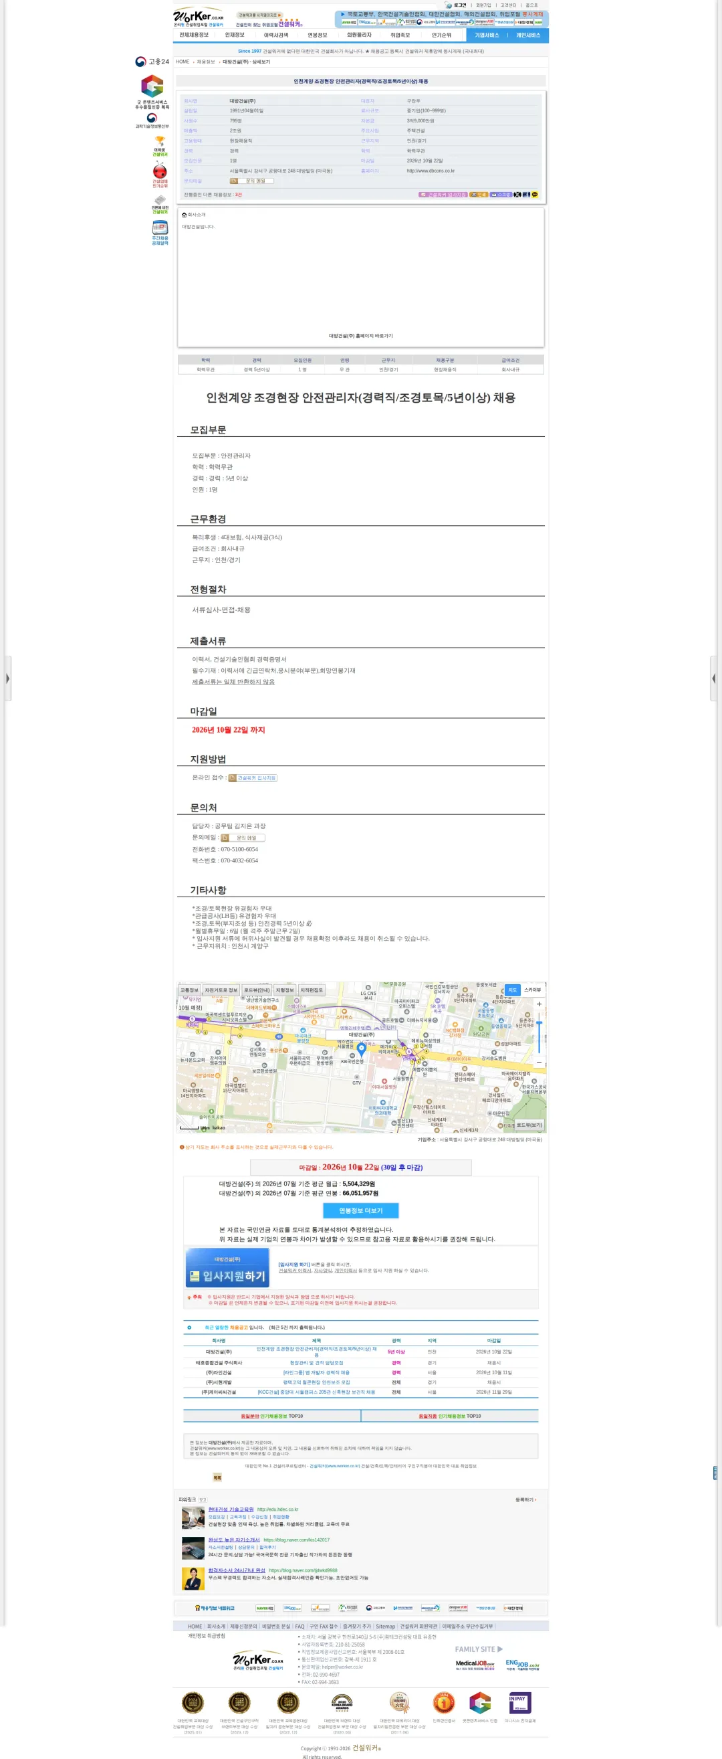Viewport: 722px width, 1759px height.
Task: Click the 로드뷰(보기) map button
Action: (x=529, y=1125)
